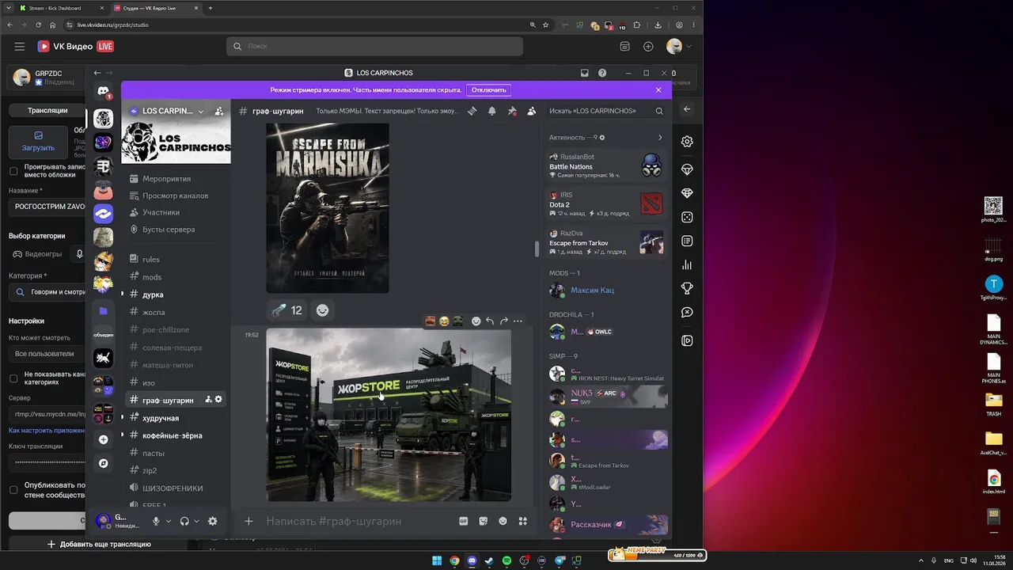
Task: Open Бусты сервера in the Discord sidebar
Action: [169, 230]
